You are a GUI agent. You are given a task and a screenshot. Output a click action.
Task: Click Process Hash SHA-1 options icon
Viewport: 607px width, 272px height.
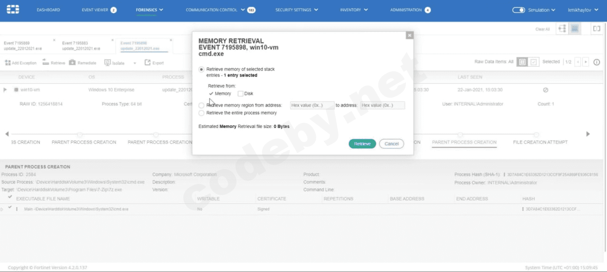(x=504, y=175)
